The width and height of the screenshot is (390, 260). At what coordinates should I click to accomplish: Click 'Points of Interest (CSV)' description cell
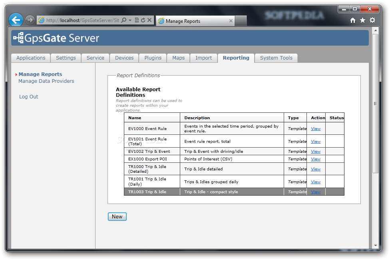[x=232, y=159]
